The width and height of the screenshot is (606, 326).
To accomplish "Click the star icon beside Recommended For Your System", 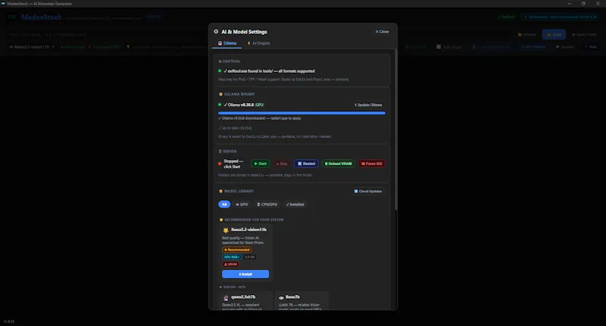I will [221, 220].
